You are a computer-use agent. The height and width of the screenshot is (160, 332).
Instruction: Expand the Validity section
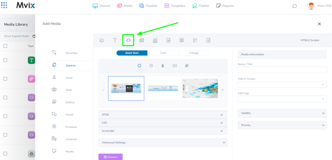282,113
